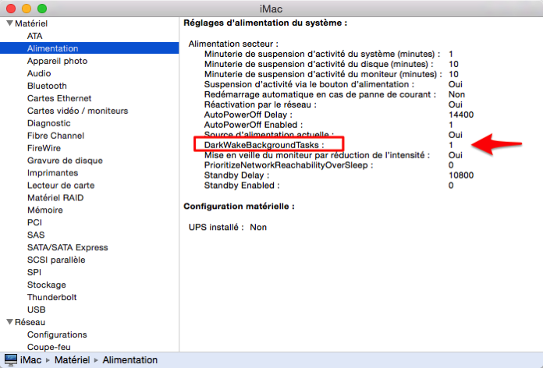Viewport: 543px width, 368px height.
Task: Select ATA in the sidebar
Action: (35, 36)
